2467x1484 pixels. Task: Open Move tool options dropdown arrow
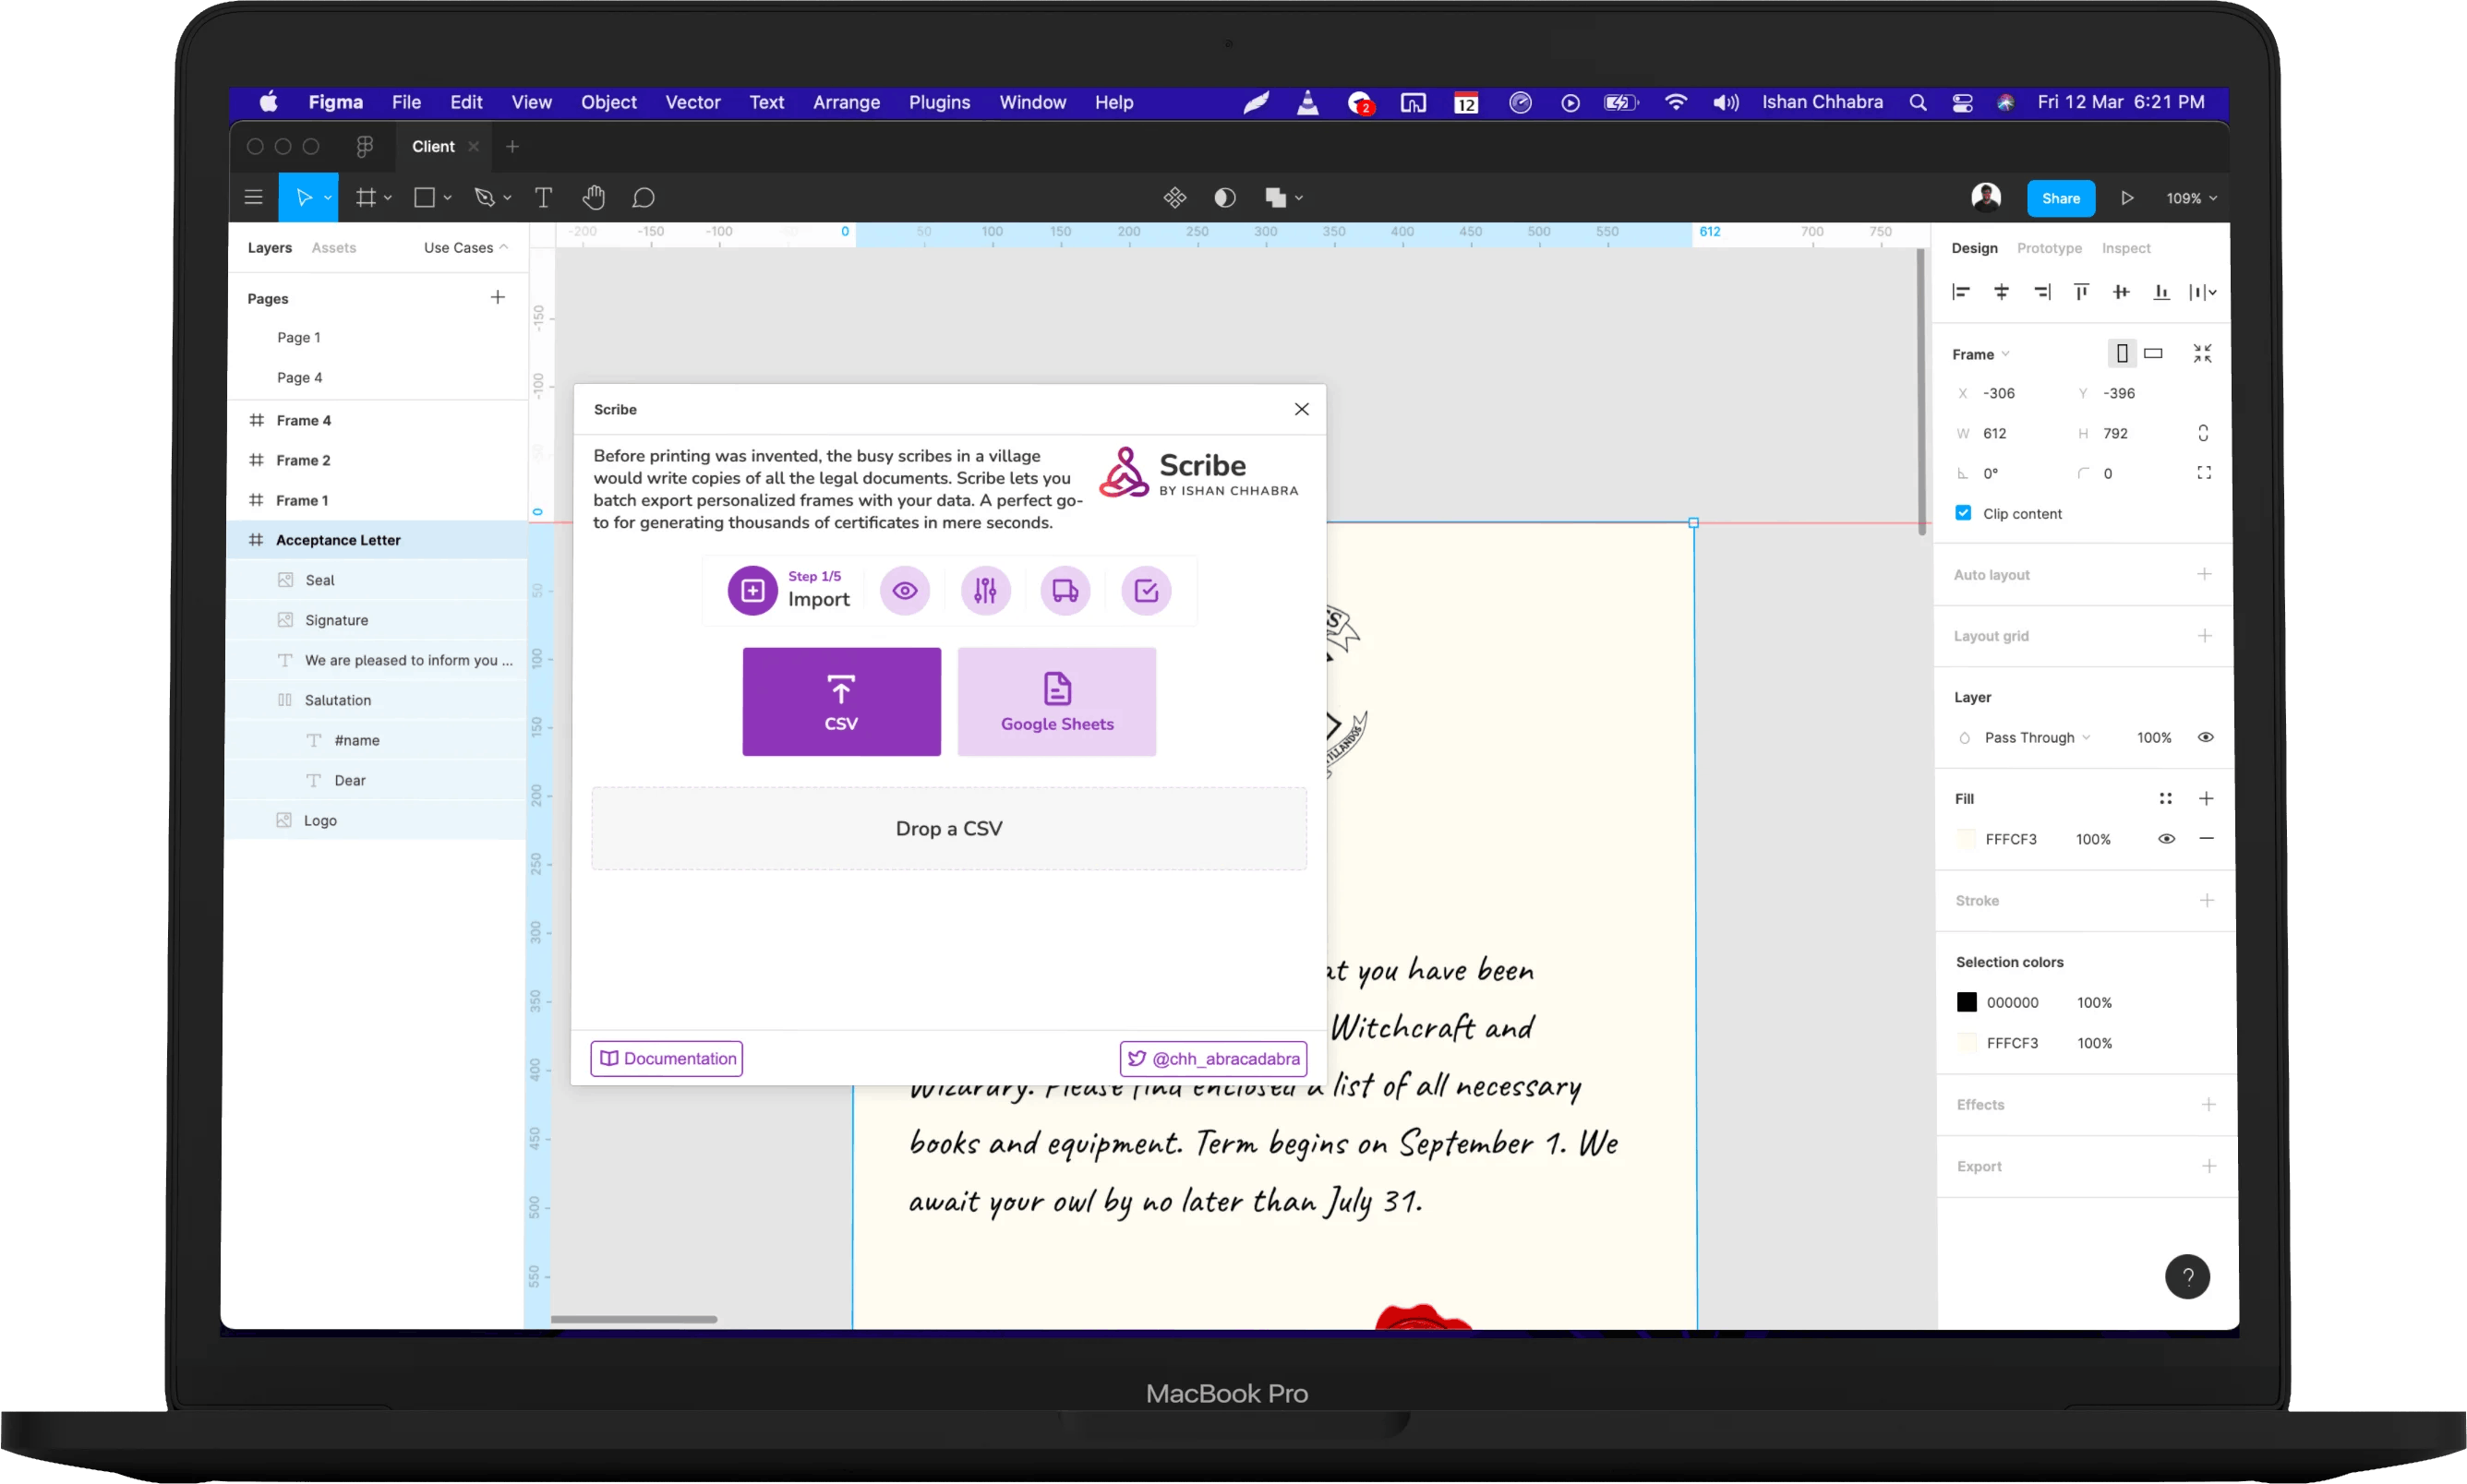tap(328, 198)
